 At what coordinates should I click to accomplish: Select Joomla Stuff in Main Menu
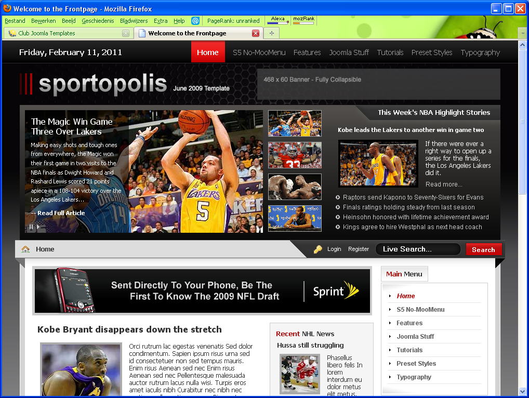pos(415,337)
